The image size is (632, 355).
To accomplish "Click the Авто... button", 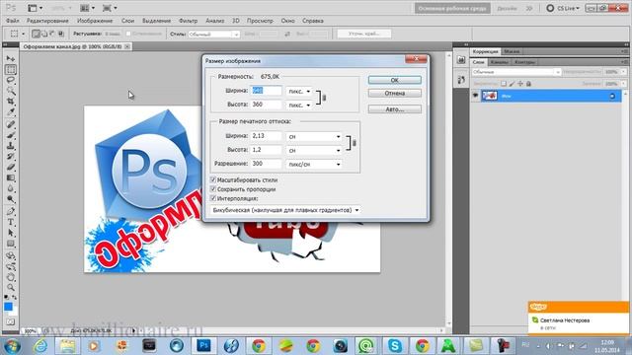I will pos(395,109).
